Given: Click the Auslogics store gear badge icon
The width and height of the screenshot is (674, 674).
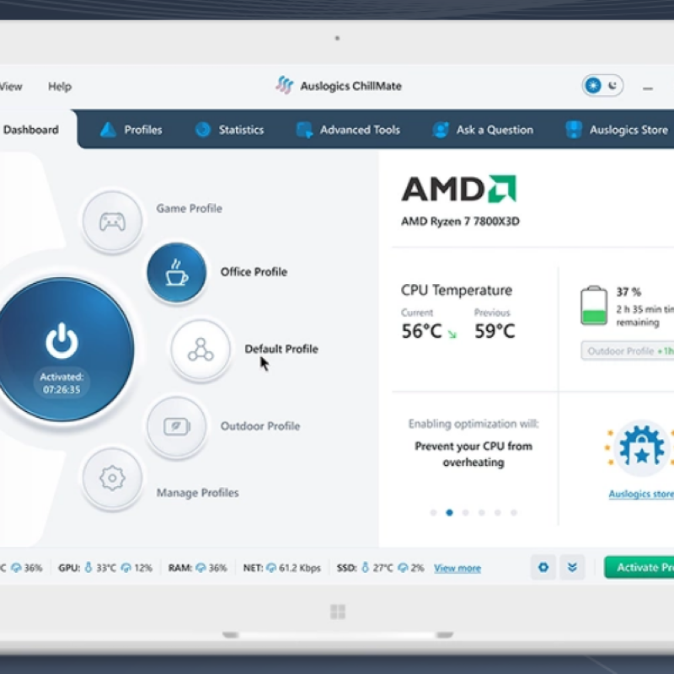Looking at the screenshot, I should (x=641, y=447).
